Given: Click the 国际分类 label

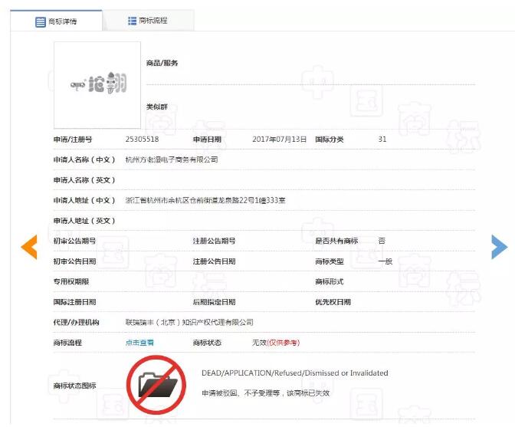Looking at the screenshot, I should (x=330, y=140).
